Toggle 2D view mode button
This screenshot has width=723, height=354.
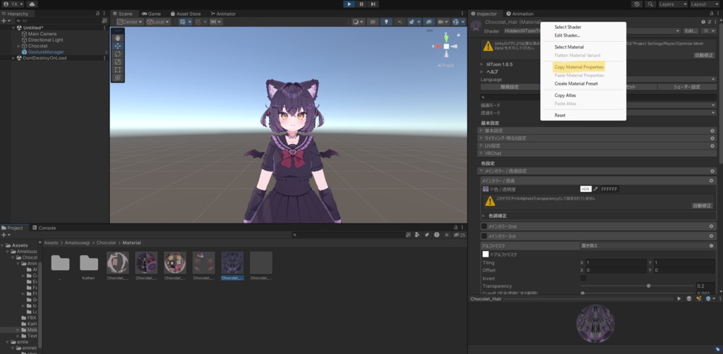[373, 22]
